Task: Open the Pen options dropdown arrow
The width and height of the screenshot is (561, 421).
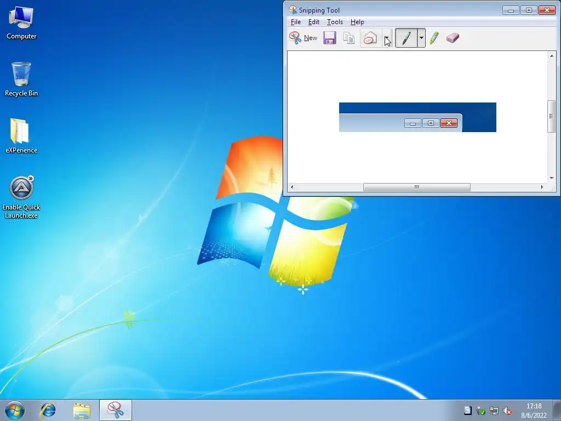Action: 421,38
